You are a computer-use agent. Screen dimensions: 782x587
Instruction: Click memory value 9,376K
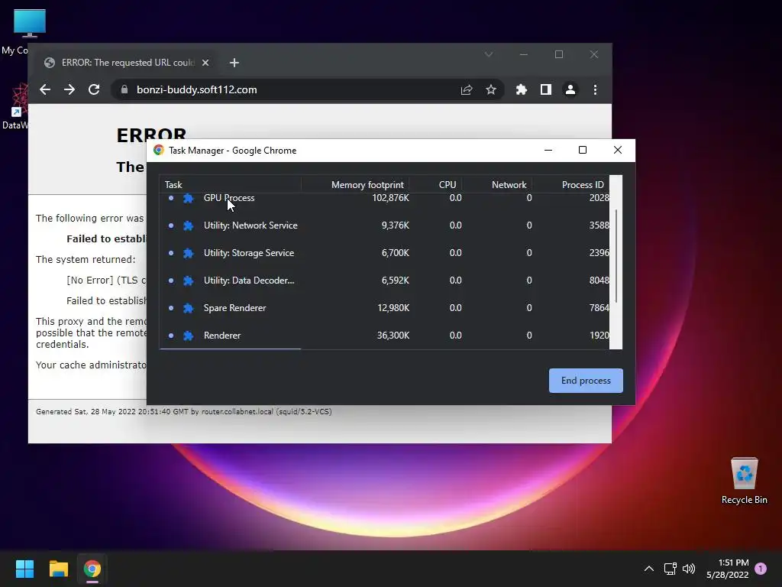[x=395, y=225]
